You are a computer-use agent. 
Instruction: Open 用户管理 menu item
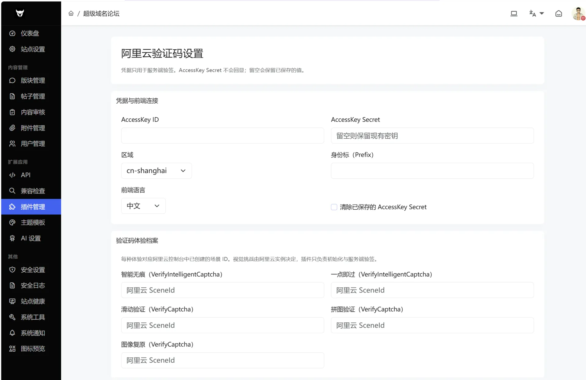tap(31, 144)
